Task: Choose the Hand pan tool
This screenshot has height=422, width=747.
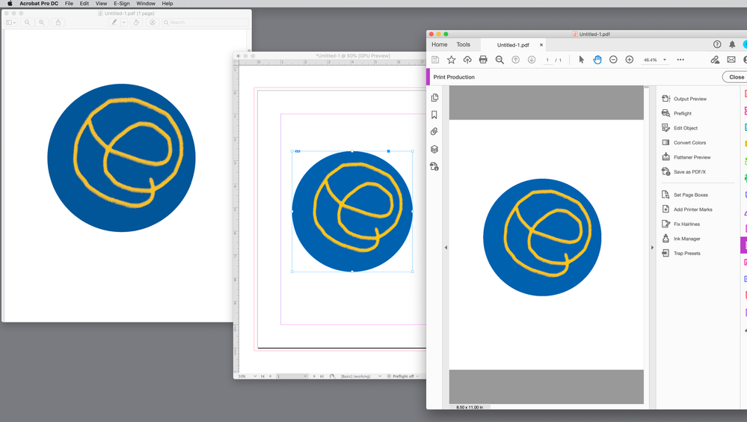Action: (x=597, y=60)
